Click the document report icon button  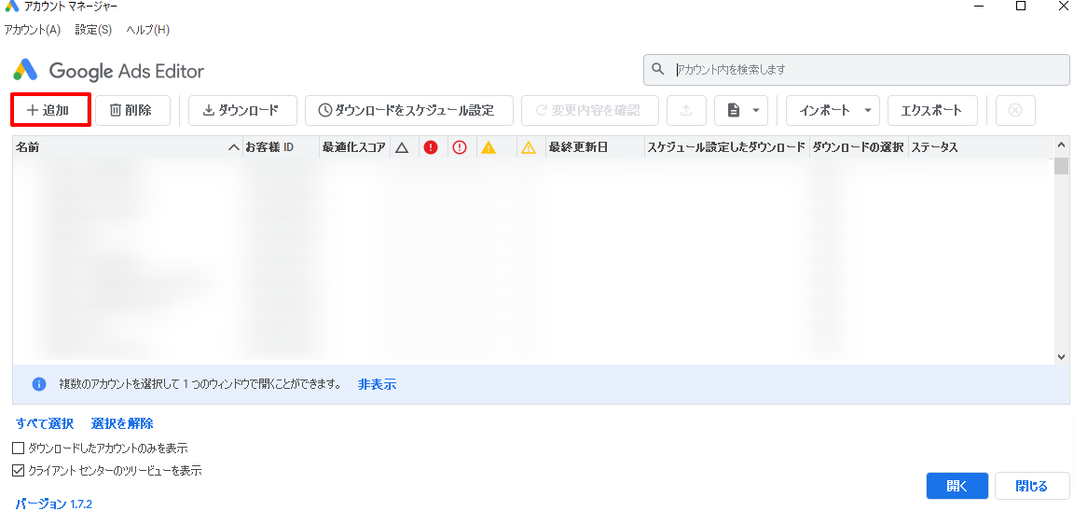tap(734, 110)
